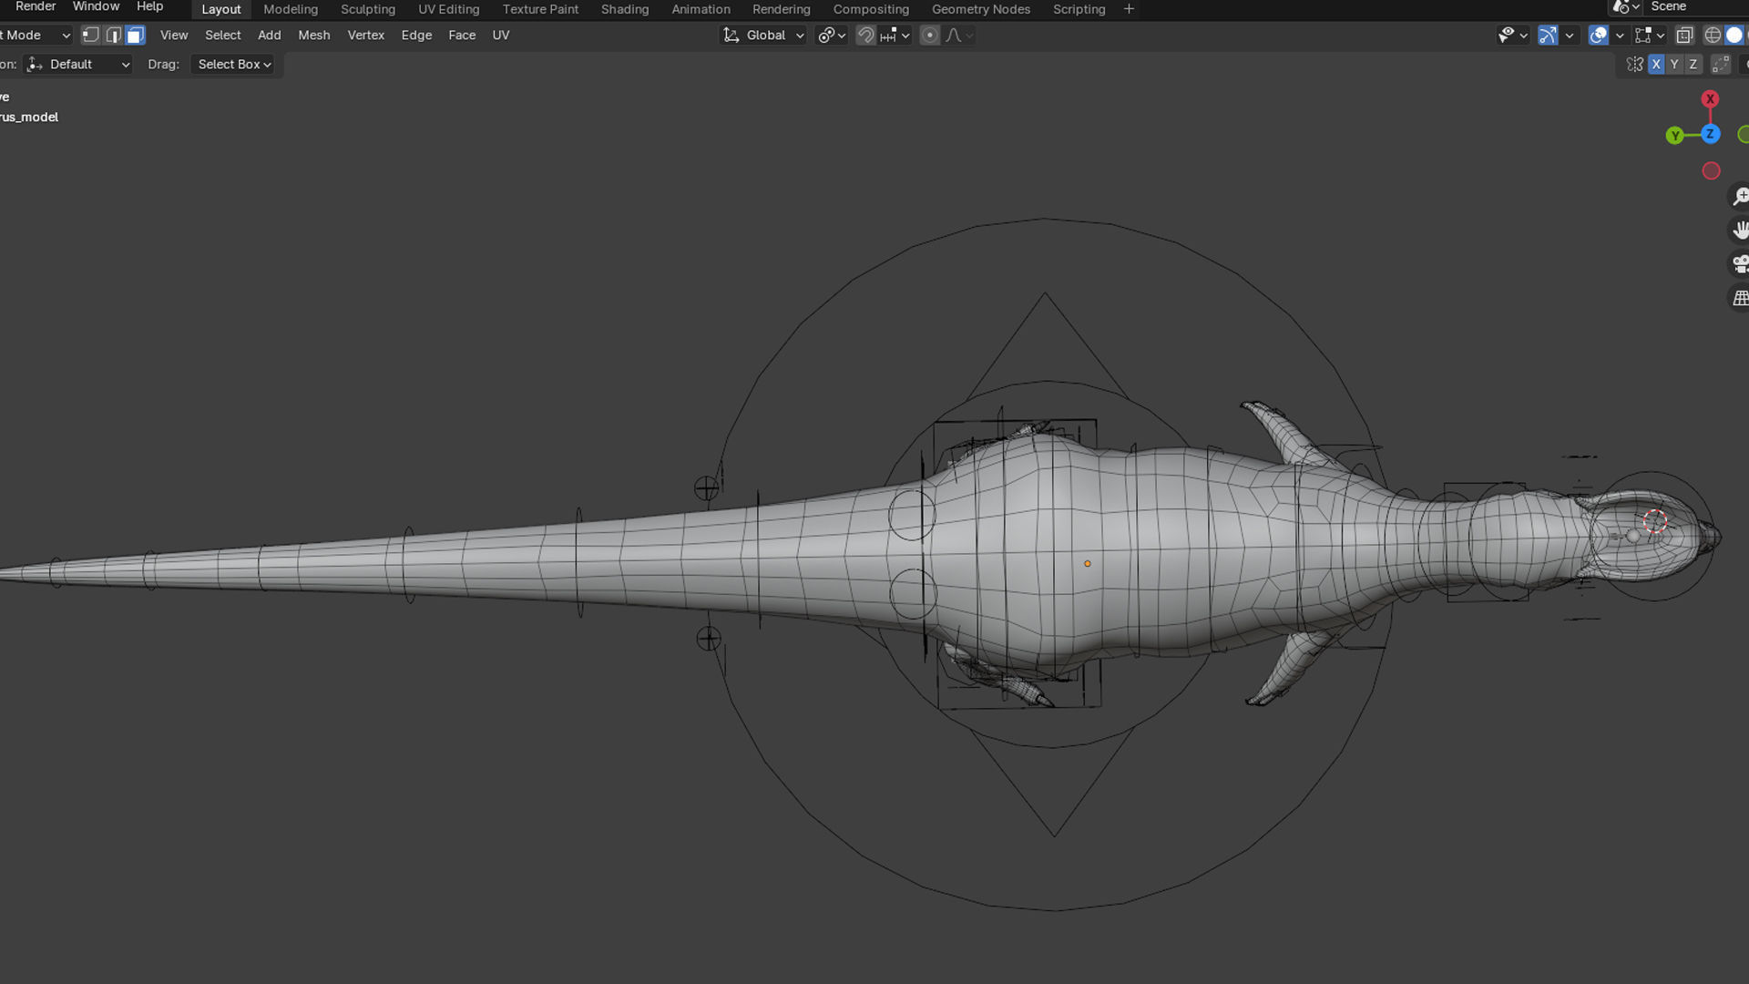
Task: Enable Z axis mesh mirror
Action: (1693, 65)
